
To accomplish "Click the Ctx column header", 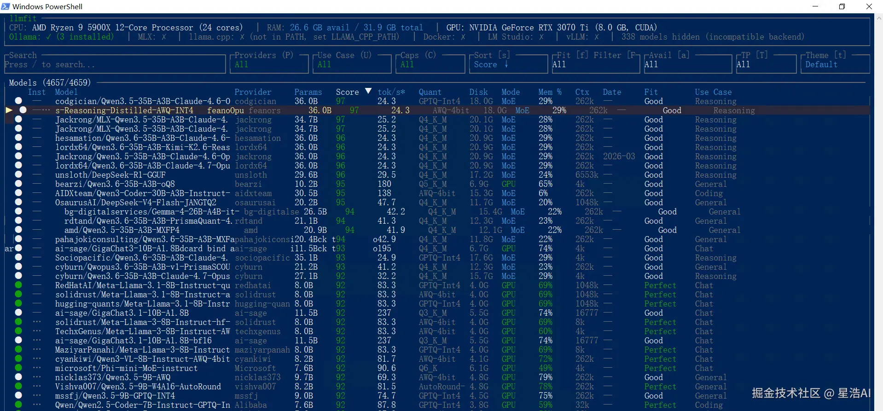I will (x=582, y=92).
